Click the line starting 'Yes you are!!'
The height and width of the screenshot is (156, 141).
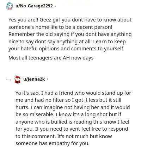[x=70, y=20]
